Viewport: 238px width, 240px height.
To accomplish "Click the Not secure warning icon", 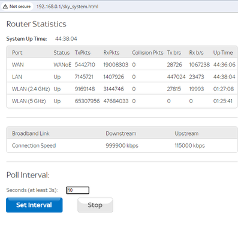I will (x=5, y=7).
